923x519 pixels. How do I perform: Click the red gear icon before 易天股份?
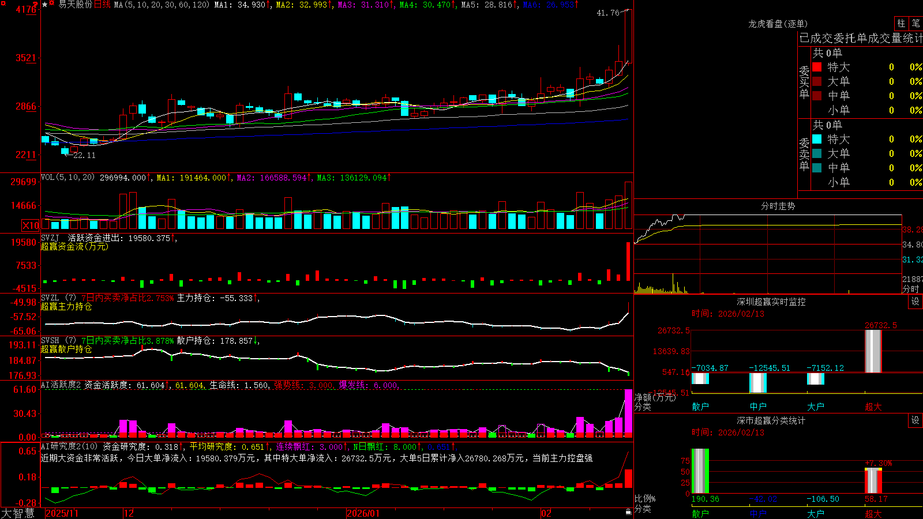tap(52, 4)
